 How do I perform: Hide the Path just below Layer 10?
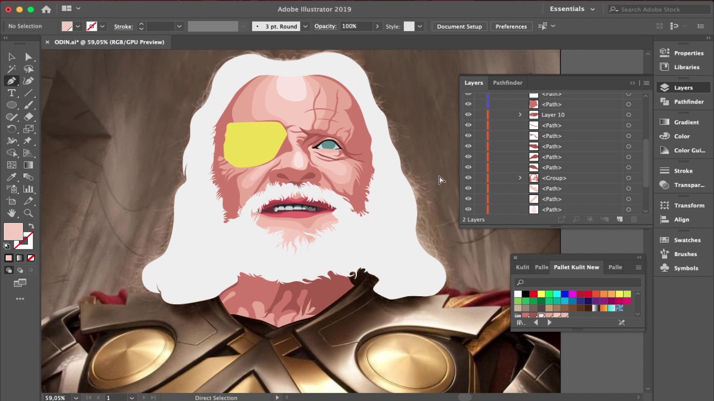[x=468, y=125]
